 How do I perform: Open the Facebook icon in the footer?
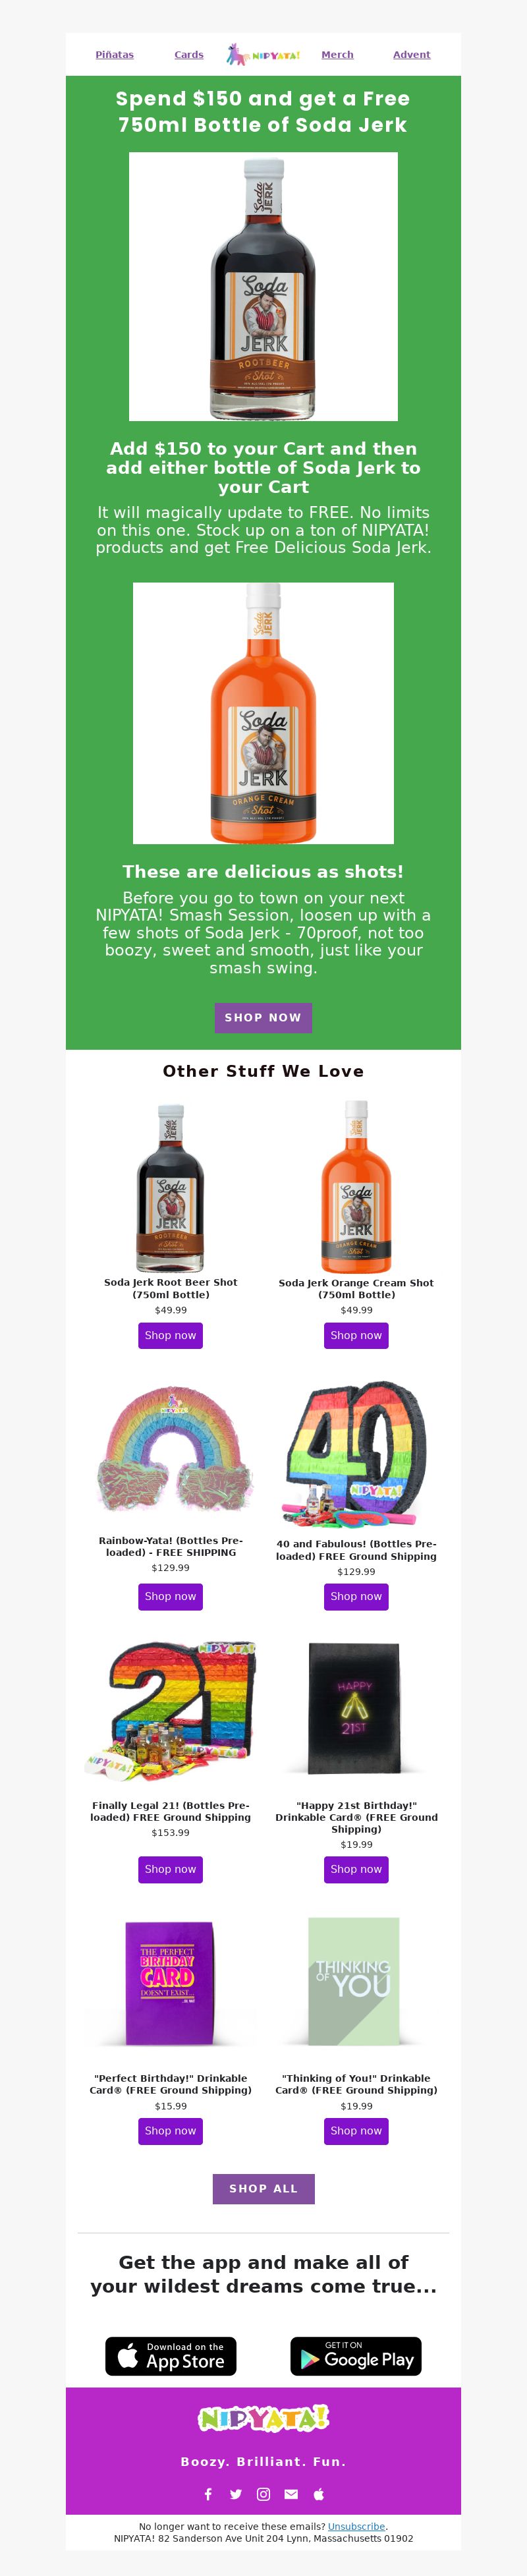pos(208,2494)
